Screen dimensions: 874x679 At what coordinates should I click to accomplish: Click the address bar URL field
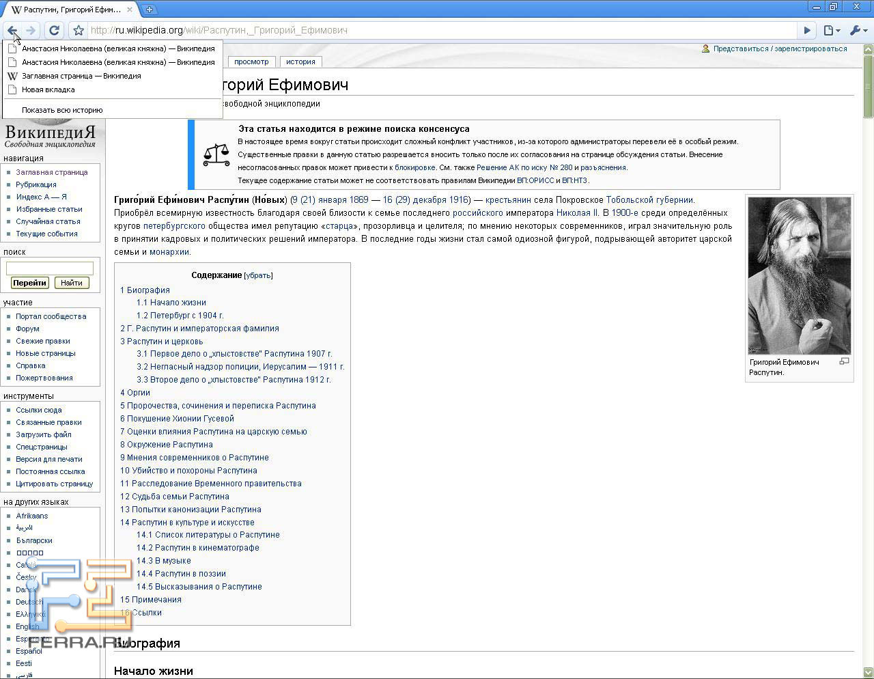click(442, 30)
